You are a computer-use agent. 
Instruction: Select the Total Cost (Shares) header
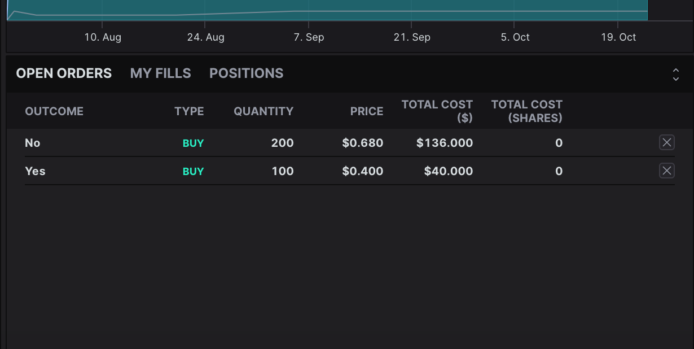pyautogui.click(x=526, y=111)
